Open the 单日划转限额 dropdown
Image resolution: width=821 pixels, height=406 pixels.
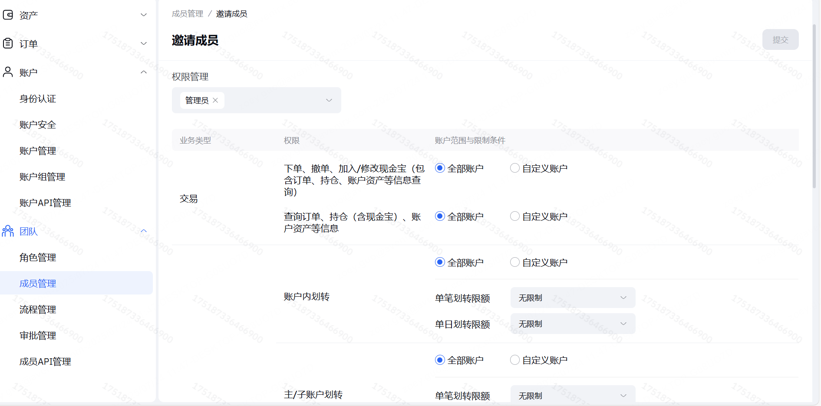coord(572,324)
